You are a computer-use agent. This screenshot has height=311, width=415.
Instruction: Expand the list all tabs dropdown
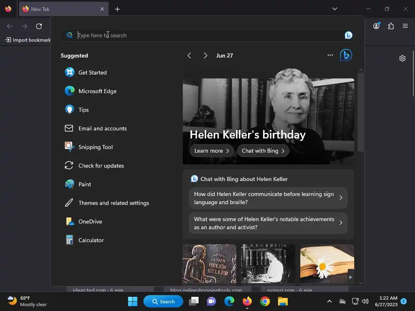[334, 9]
